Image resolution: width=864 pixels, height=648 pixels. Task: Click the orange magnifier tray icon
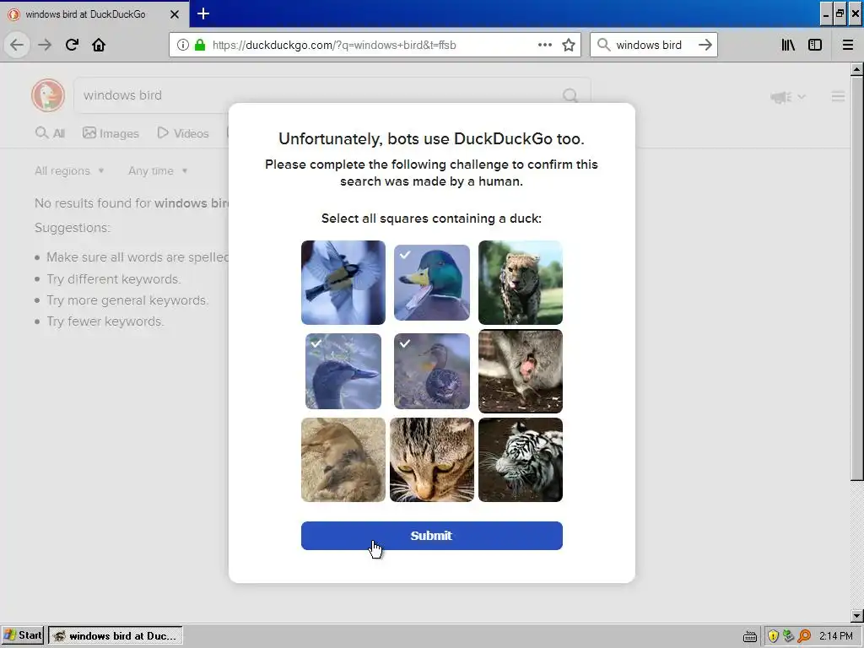point(804,636)
